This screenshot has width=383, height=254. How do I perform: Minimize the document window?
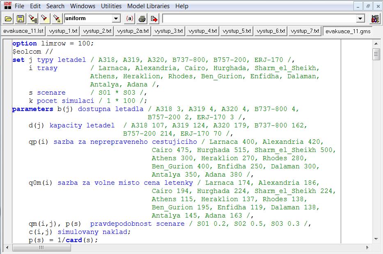click(x=358, y=6)
